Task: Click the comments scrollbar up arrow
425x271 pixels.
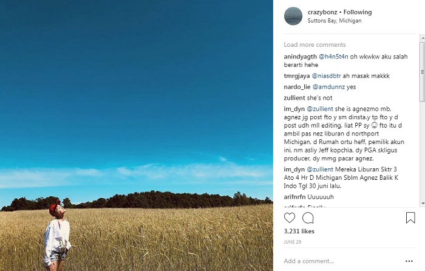Action: coord(422,38)
